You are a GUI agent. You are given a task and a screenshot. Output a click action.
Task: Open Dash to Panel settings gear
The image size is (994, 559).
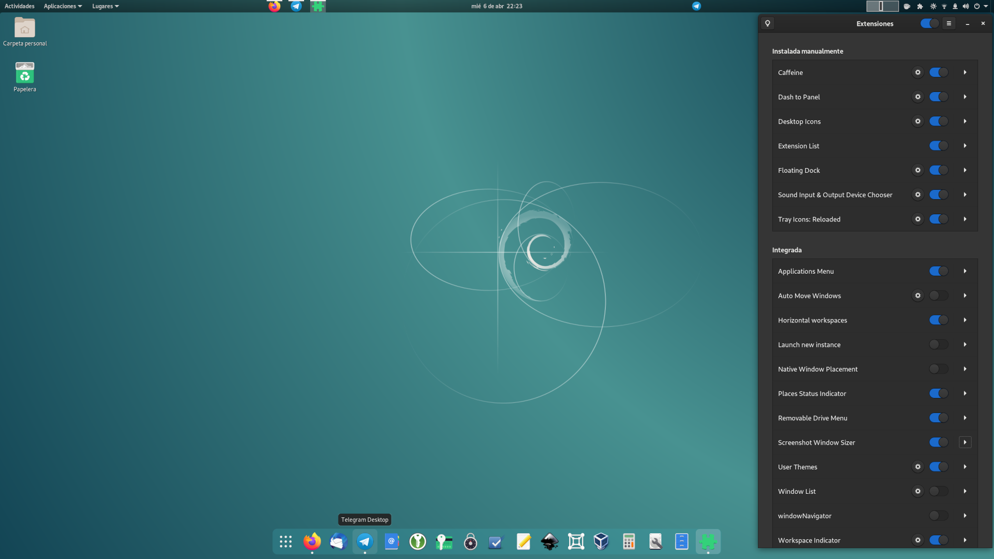(918, 97)
